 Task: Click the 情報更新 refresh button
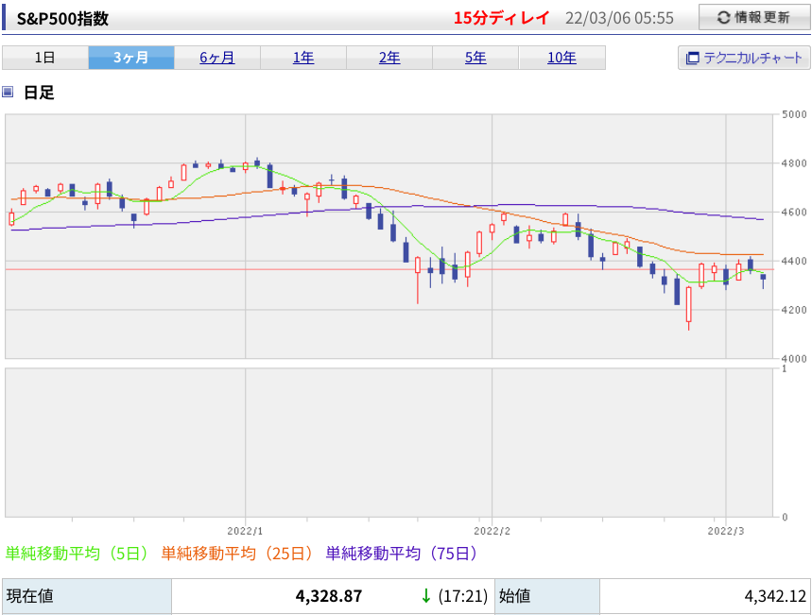pyautogui.click(x=754, y=17)
